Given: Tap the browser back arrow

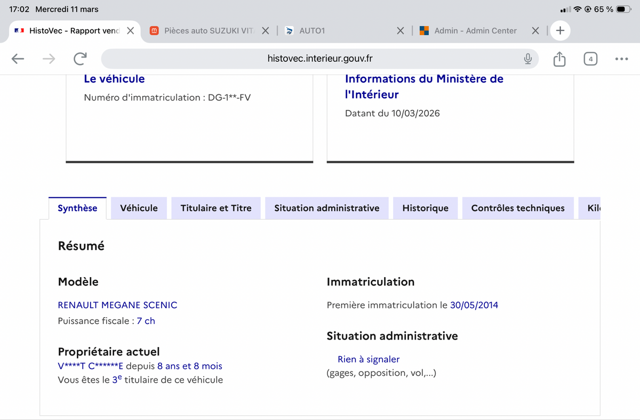Looking at the screenshot, I should click(x=18, y=59).
